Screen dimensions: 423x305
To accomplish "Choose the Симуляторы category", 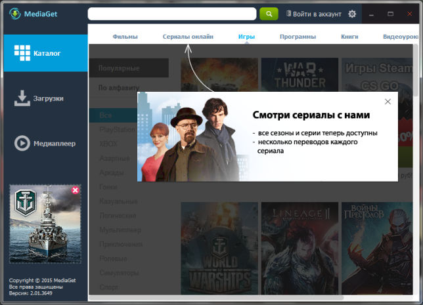I will click(120, 273).
